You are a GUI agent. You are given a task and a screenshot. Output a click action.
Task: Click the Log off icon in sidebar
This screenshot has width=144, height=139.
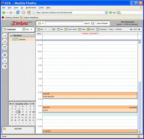coord(5,66)
